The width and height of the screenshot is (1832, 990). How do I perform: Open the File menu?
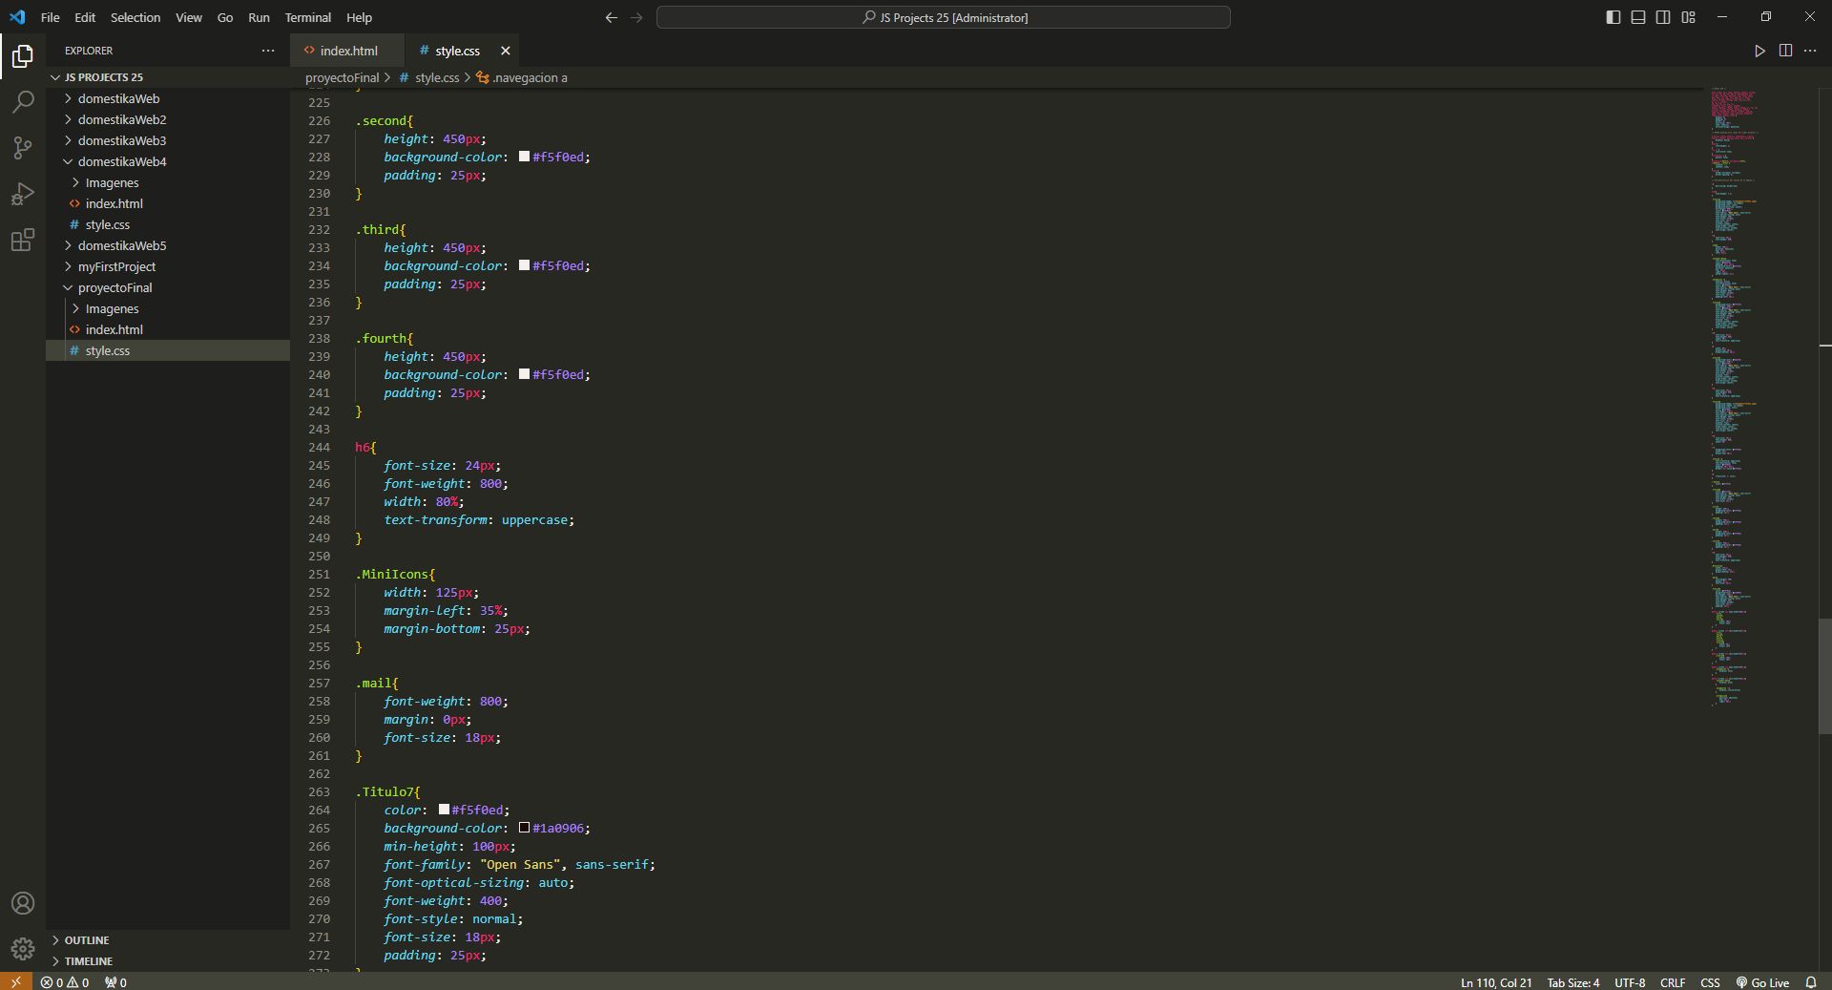(51, 17)
